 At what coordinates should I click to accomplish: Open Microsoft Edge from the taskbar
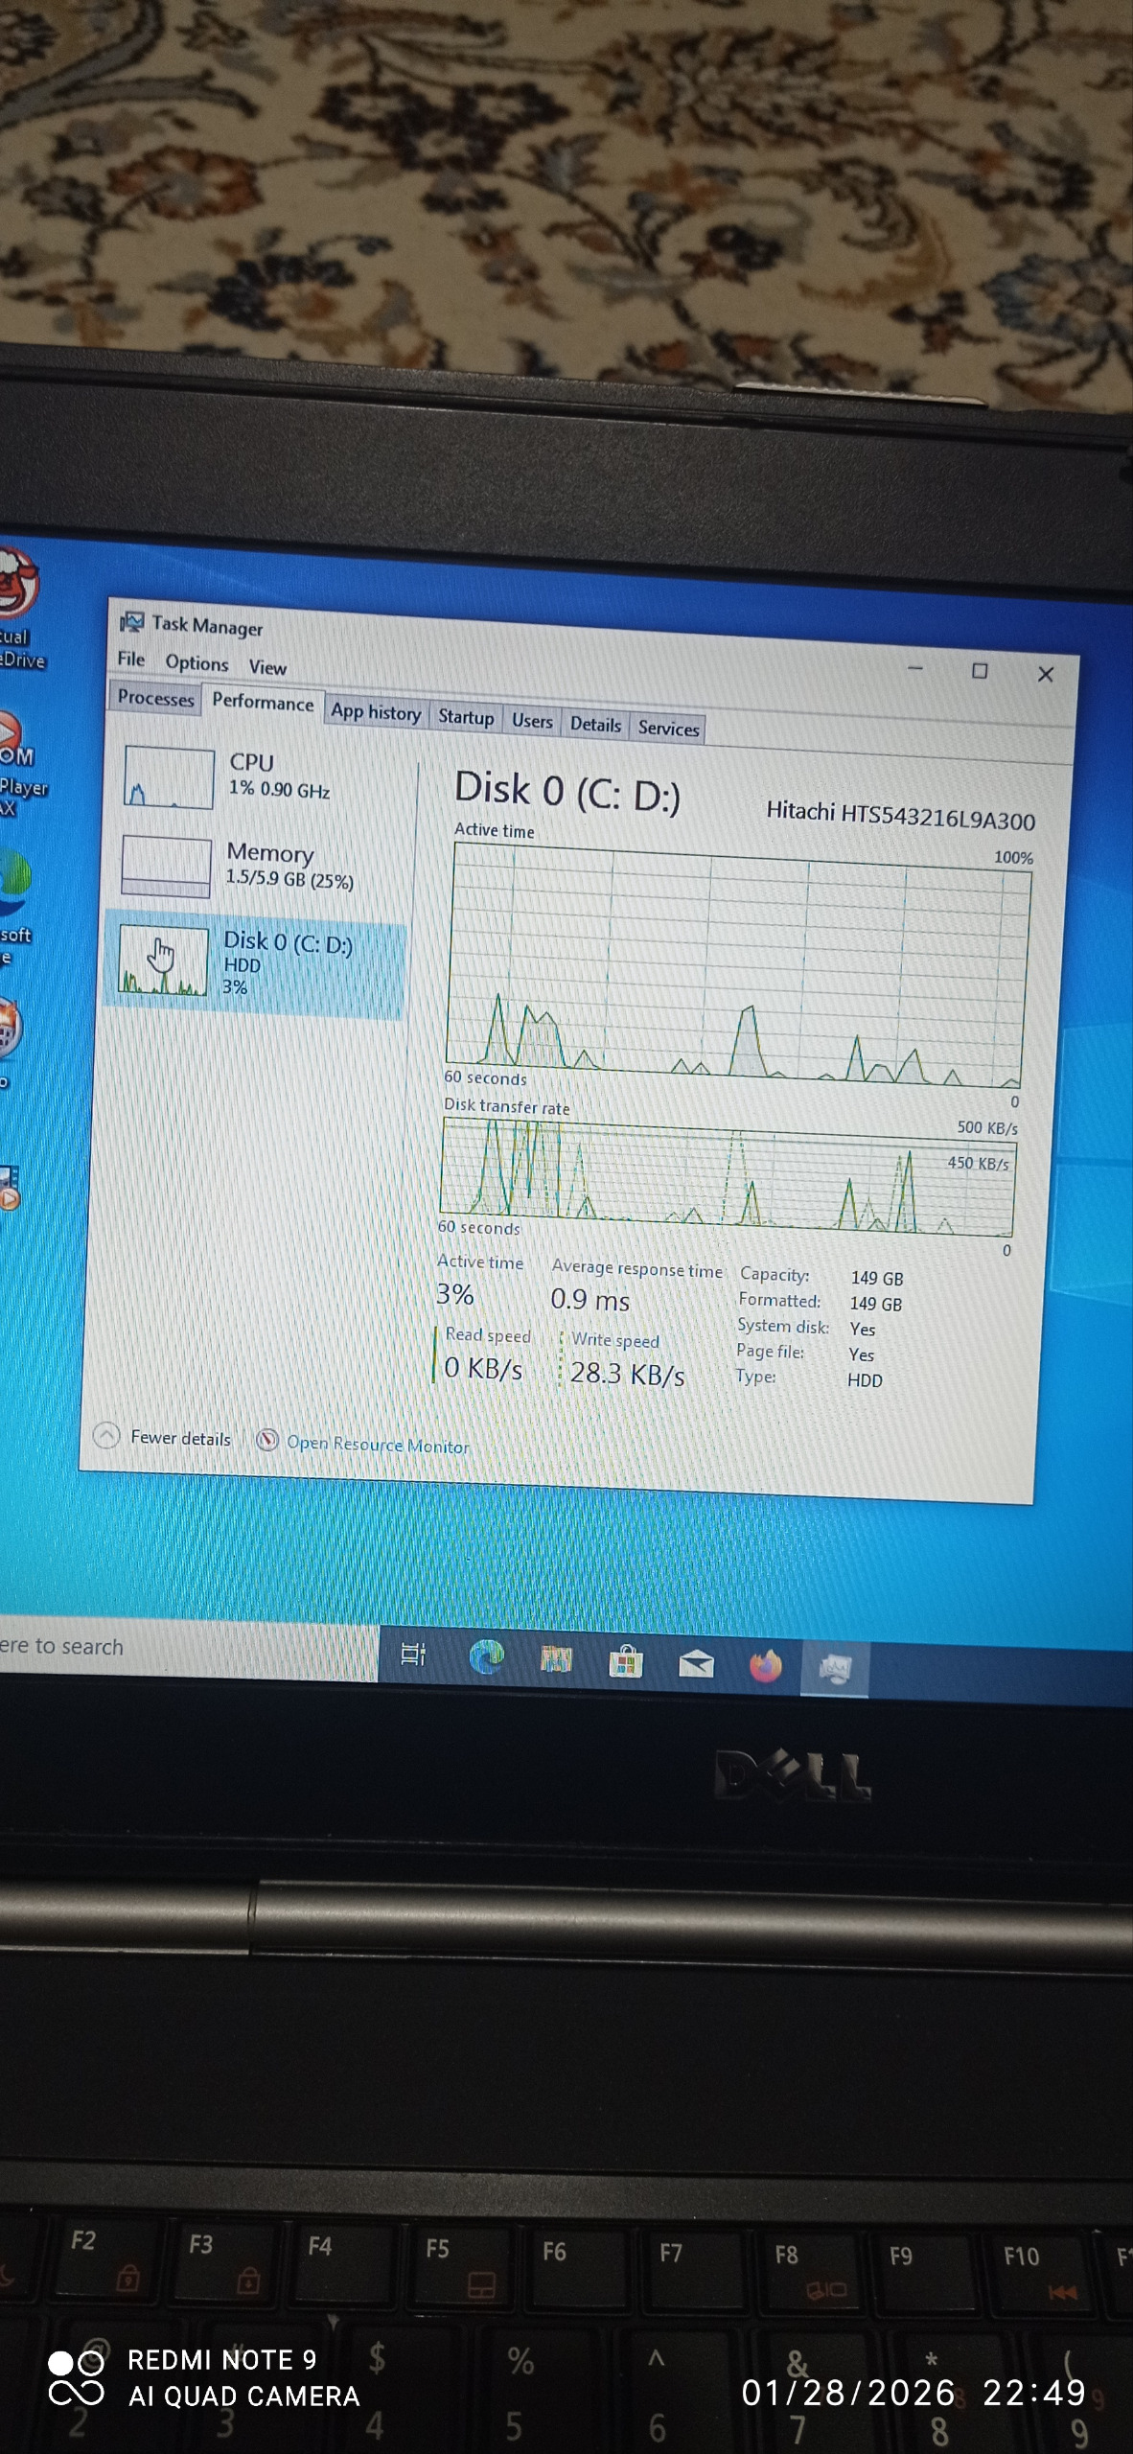(486, 1655)
